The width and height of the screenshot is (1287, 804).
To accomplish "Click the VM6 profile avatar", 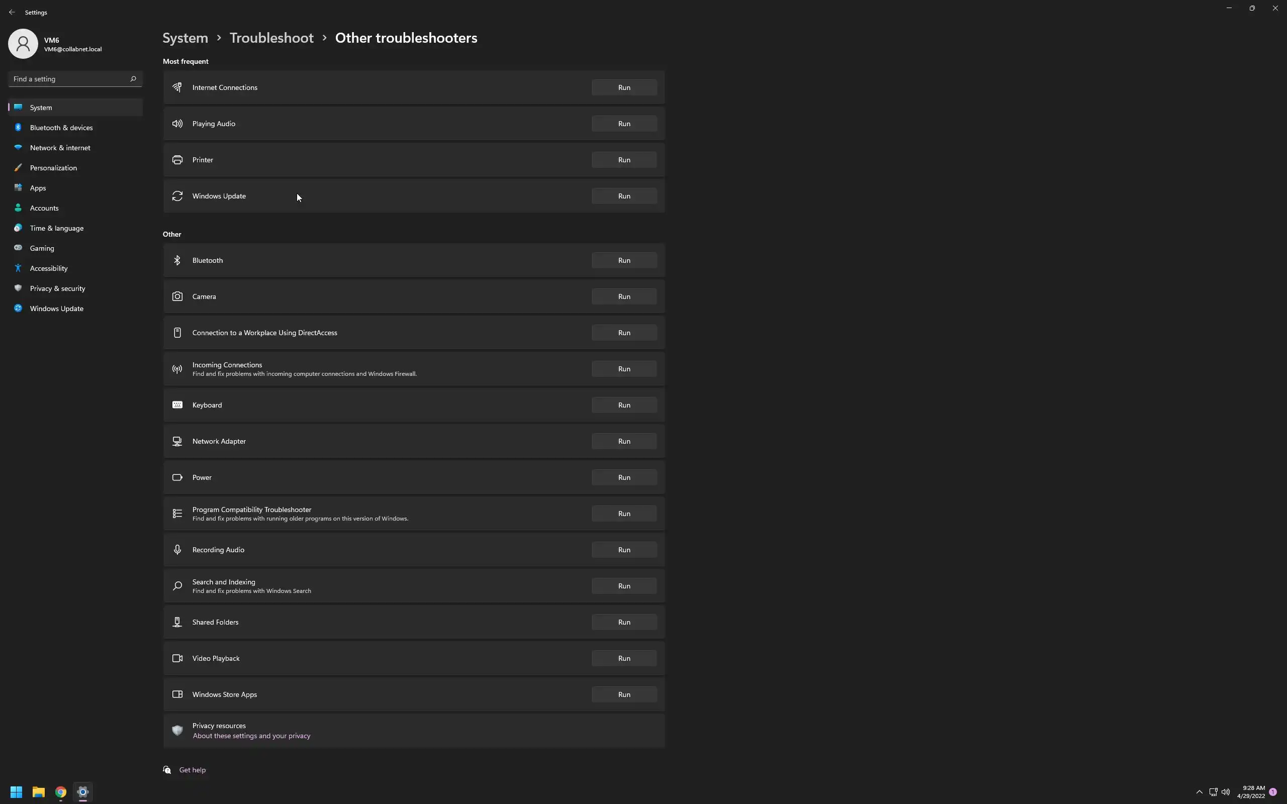I will (23, 44).
